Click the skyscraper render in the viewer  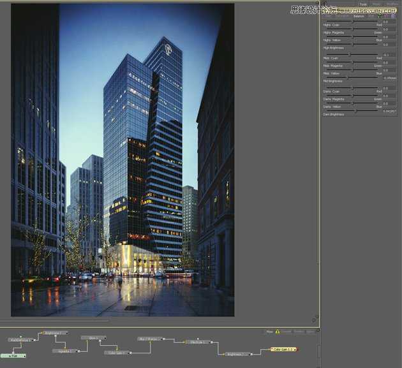coord(123,160)
